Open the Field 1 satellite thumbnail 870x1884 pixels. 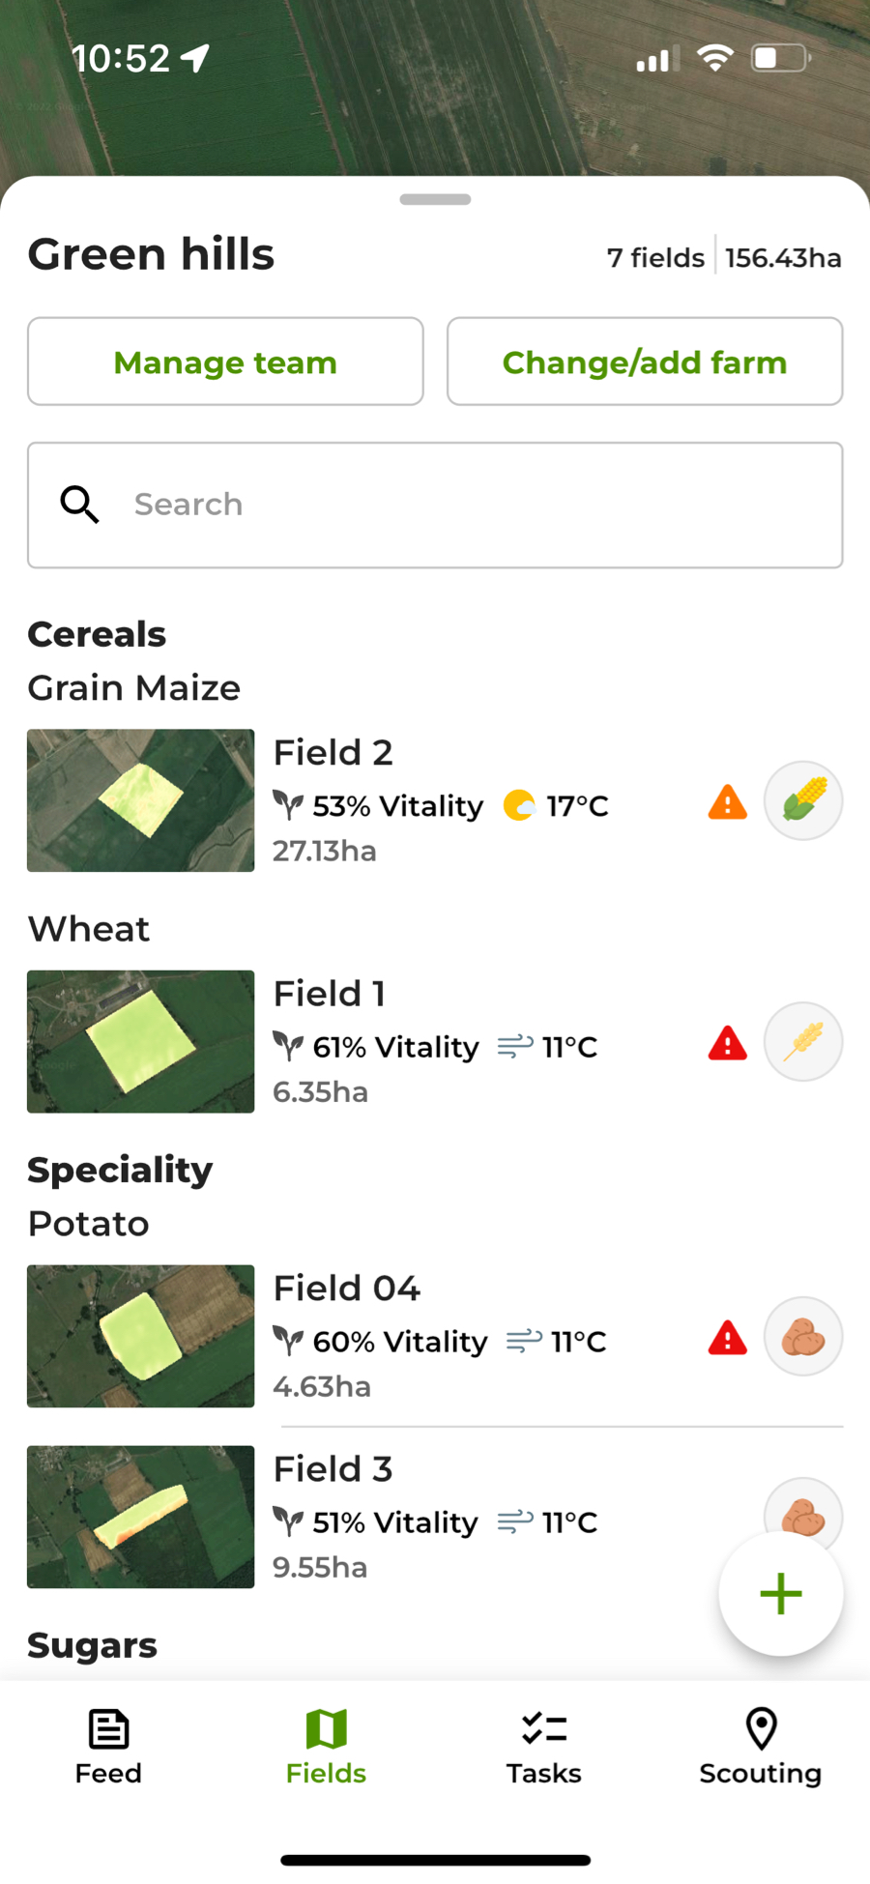pyautogui.click(x=141, y=1041)
